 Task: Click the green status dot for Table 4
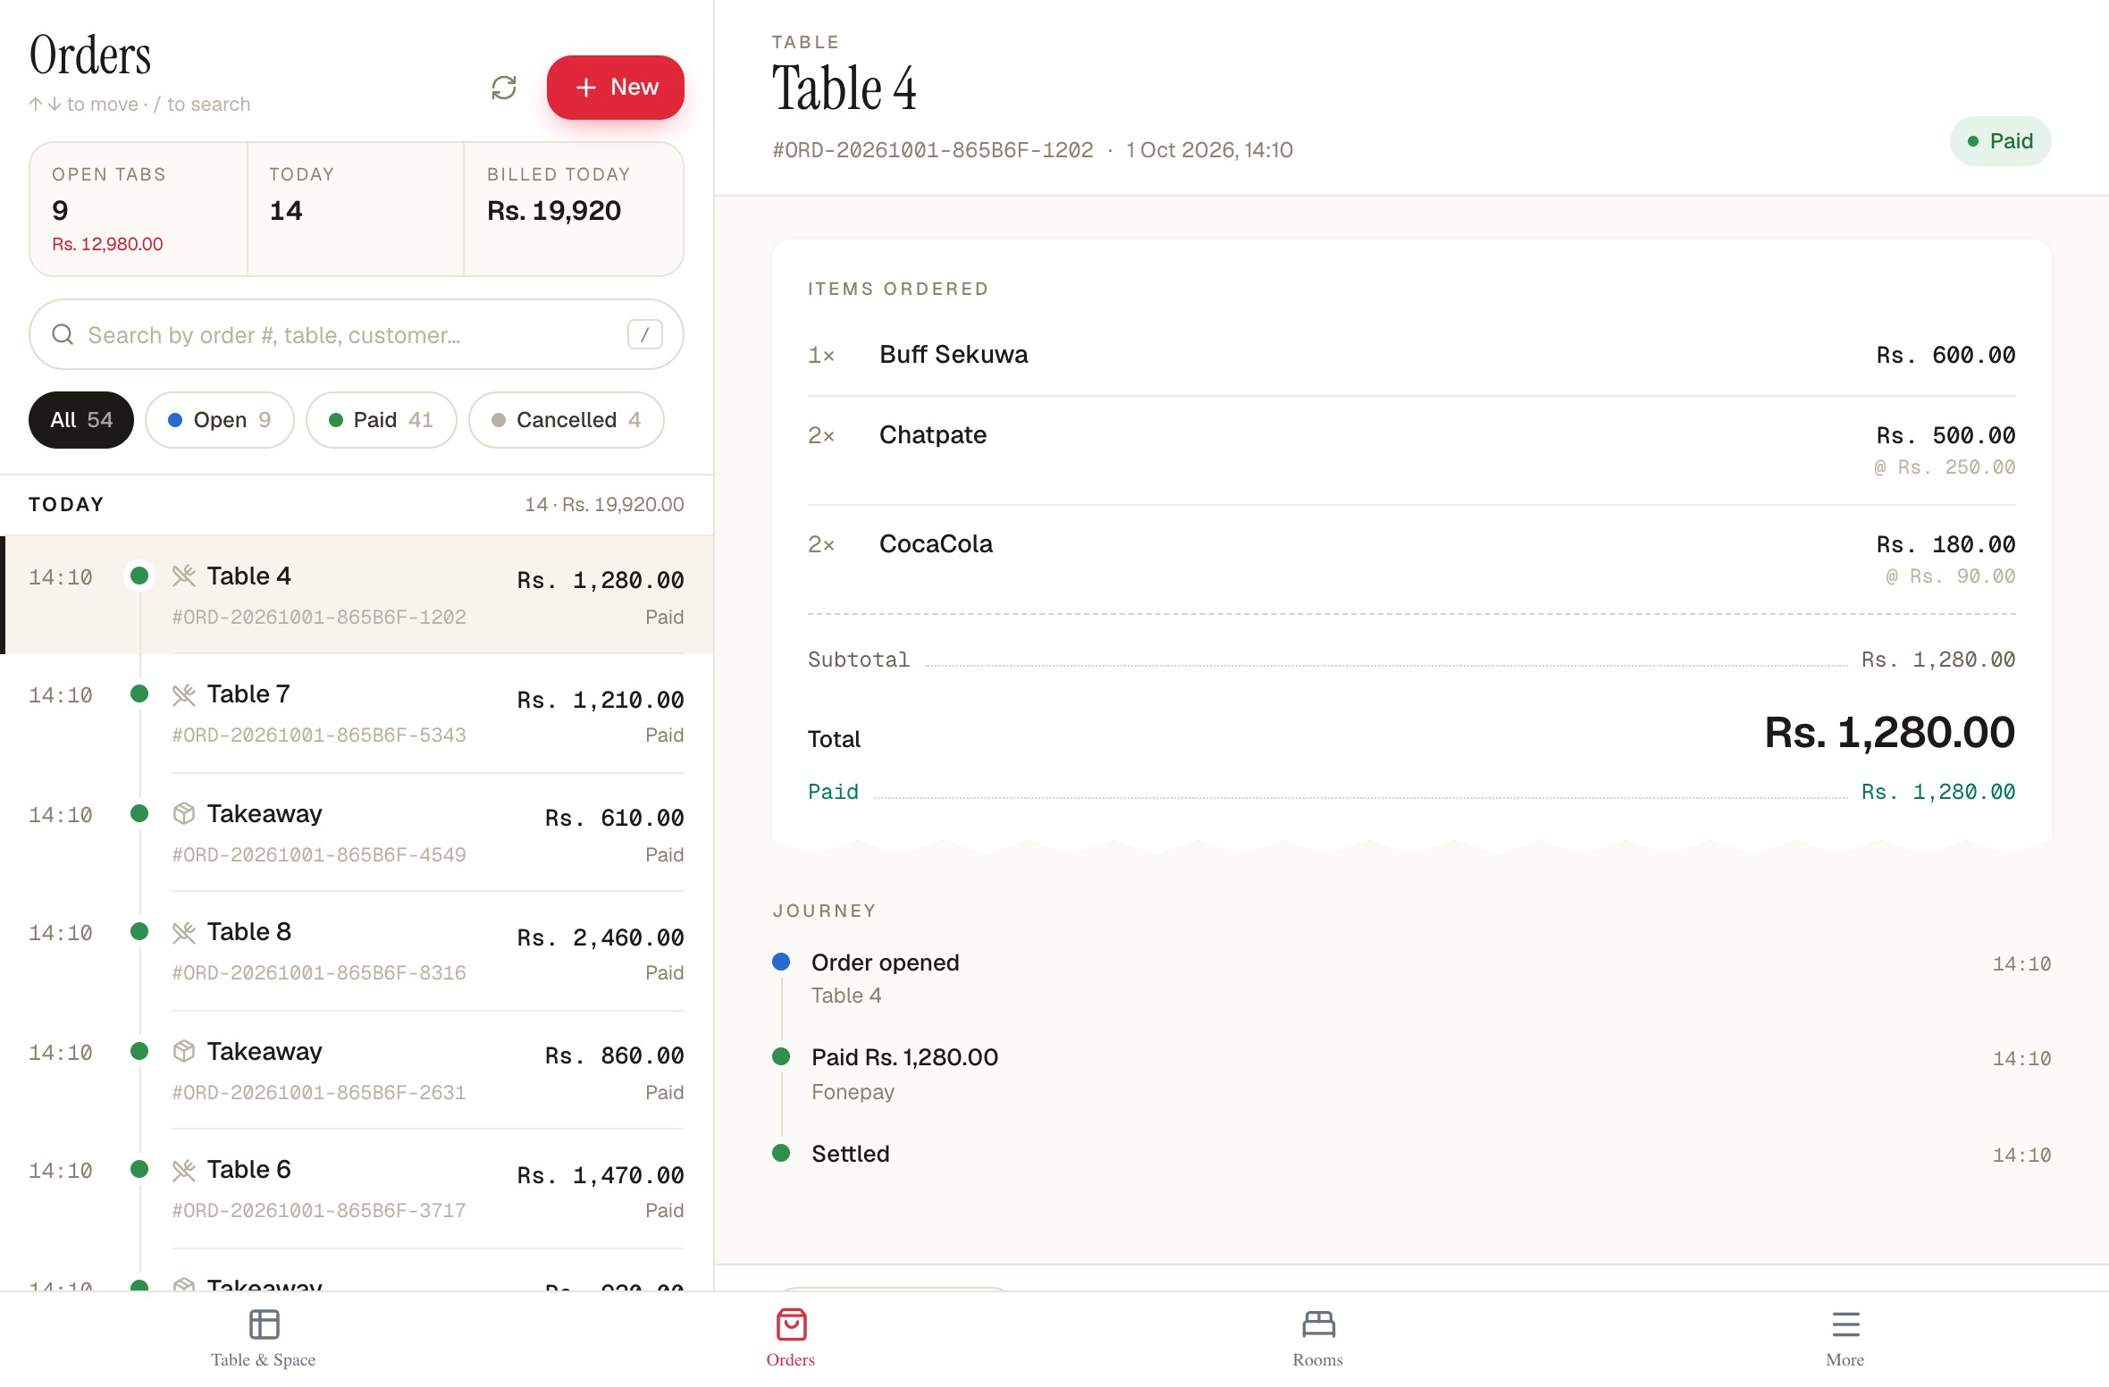[139, 576]
